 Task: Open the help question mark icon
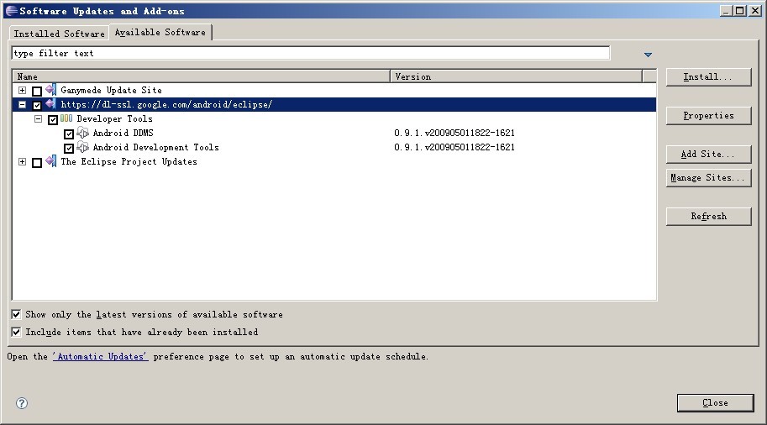tap(22, 403)
